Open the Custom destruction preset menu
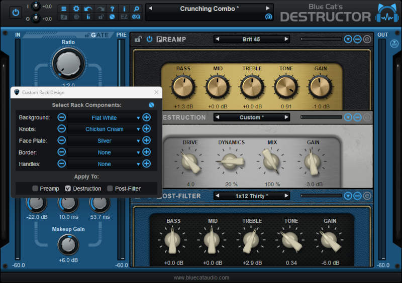Screen dimensions: 402x283 251,117
